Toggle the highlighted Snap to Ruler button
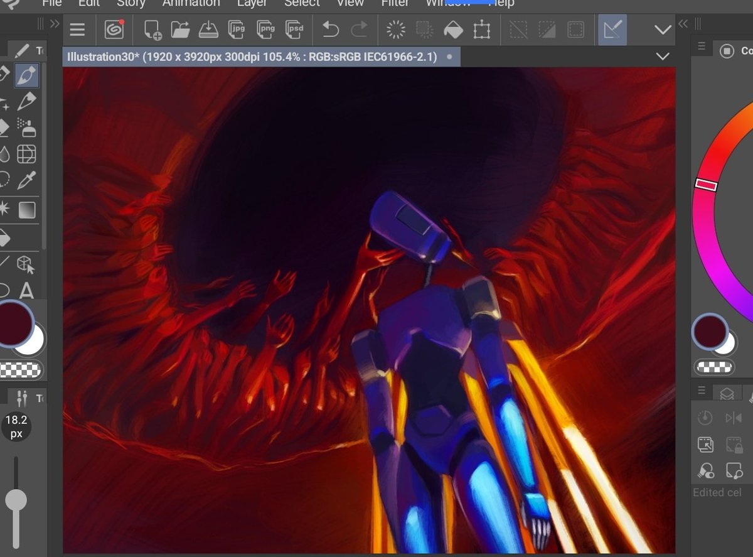 612,30
